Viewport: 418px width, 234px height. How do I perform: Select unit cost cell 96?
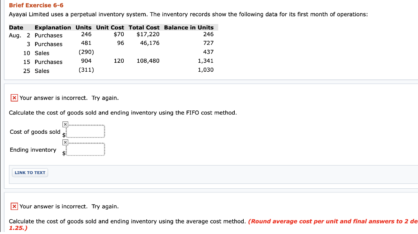click(120, 43)
